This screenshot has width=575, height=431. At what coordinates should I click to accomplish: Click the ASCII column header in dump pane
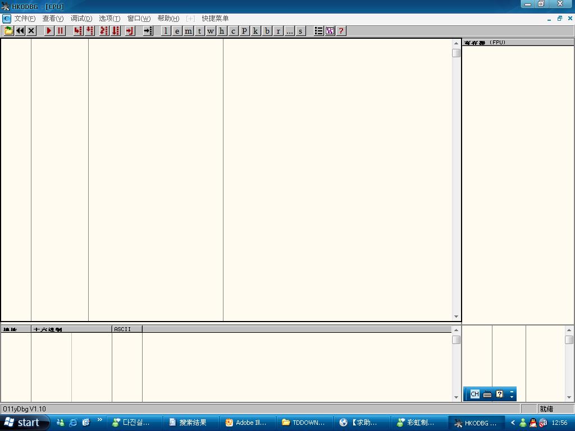pos(127,329)
